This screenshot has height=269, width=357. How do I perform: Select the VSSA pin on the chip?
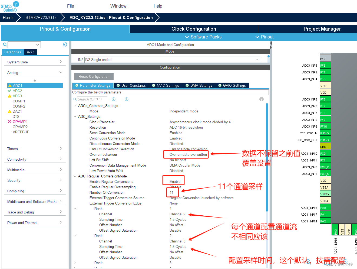tap(326, 187)
